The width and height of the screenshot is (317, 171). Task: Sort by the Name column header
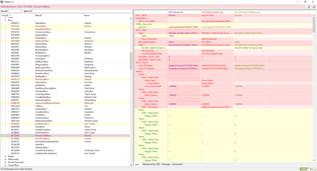107,15
